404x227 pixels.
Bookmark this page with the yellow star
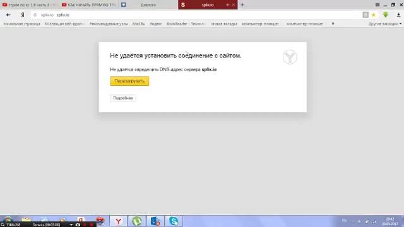click(x=374, y=15)
